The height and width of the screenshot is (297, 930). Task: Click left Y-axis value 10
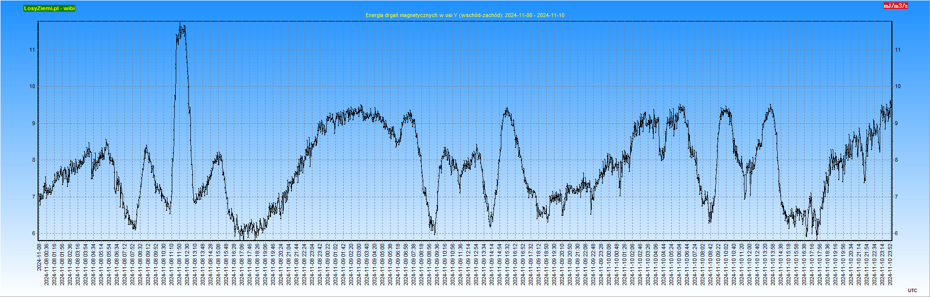click(x=32, y=87)
